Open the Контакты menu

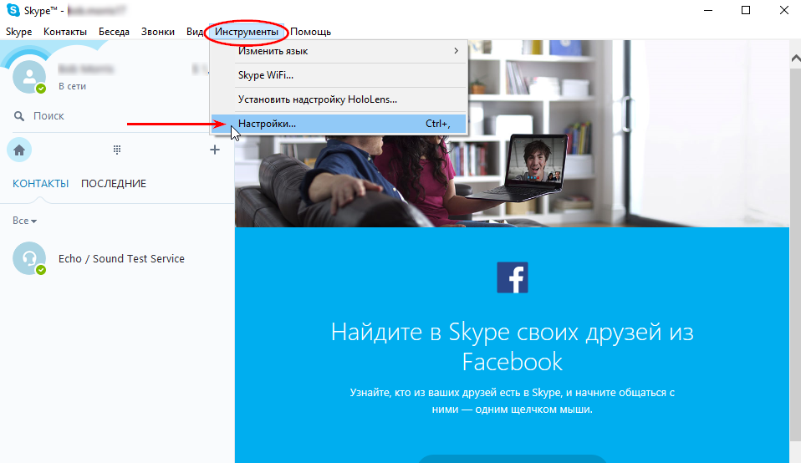click(x=65, y=32)
